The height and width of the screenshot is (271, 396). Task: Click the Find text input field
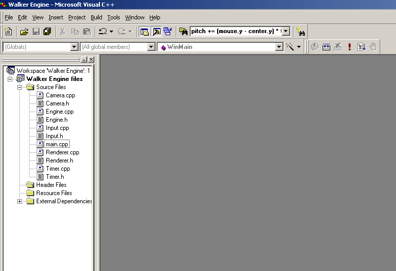(236, 31)
